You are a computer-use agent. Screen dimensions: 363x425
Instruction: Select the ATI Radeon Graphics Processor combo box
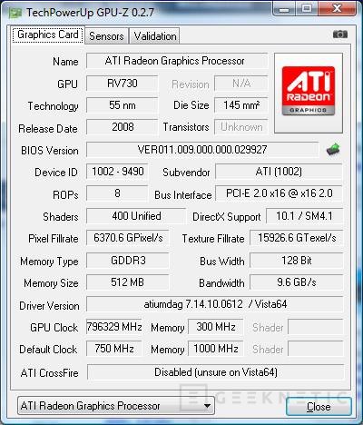pyautogui.click(x=116, y=406)
